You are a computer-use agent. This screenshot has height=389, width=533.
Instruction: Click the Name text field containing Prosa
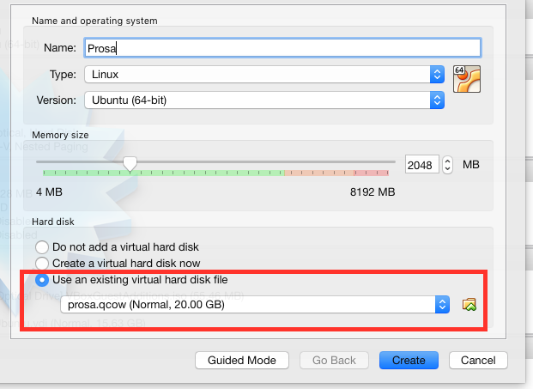click(x=282, y=48)
